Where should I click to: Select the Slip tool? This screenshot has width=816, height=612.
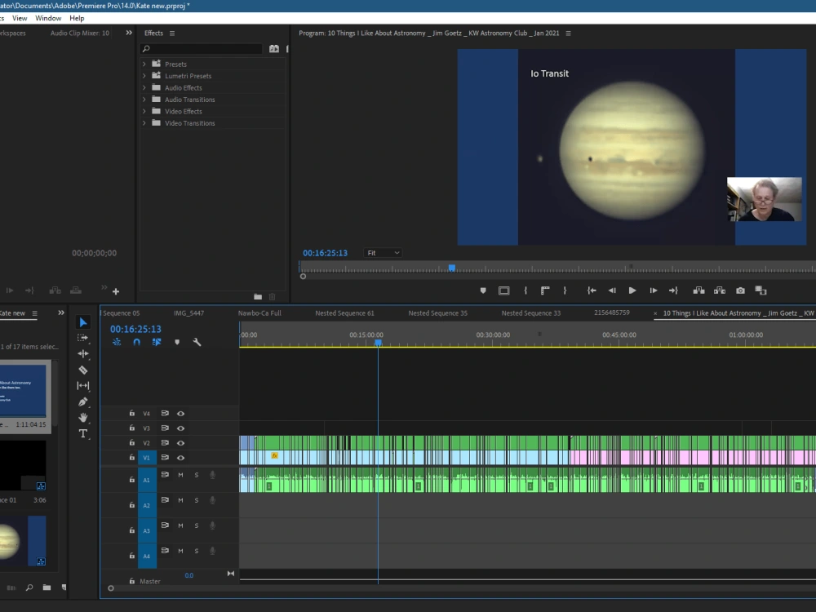(82, 386)
